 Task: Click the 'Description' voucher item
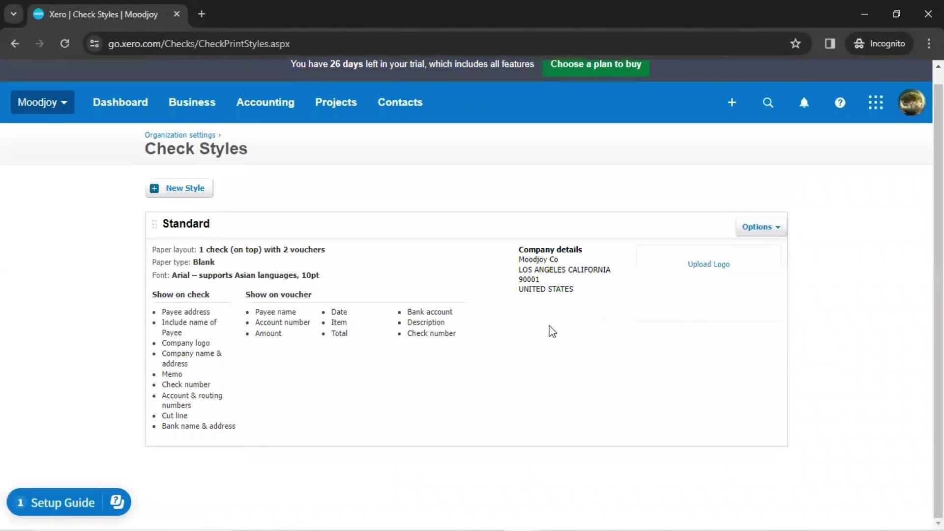click(426, 323)
